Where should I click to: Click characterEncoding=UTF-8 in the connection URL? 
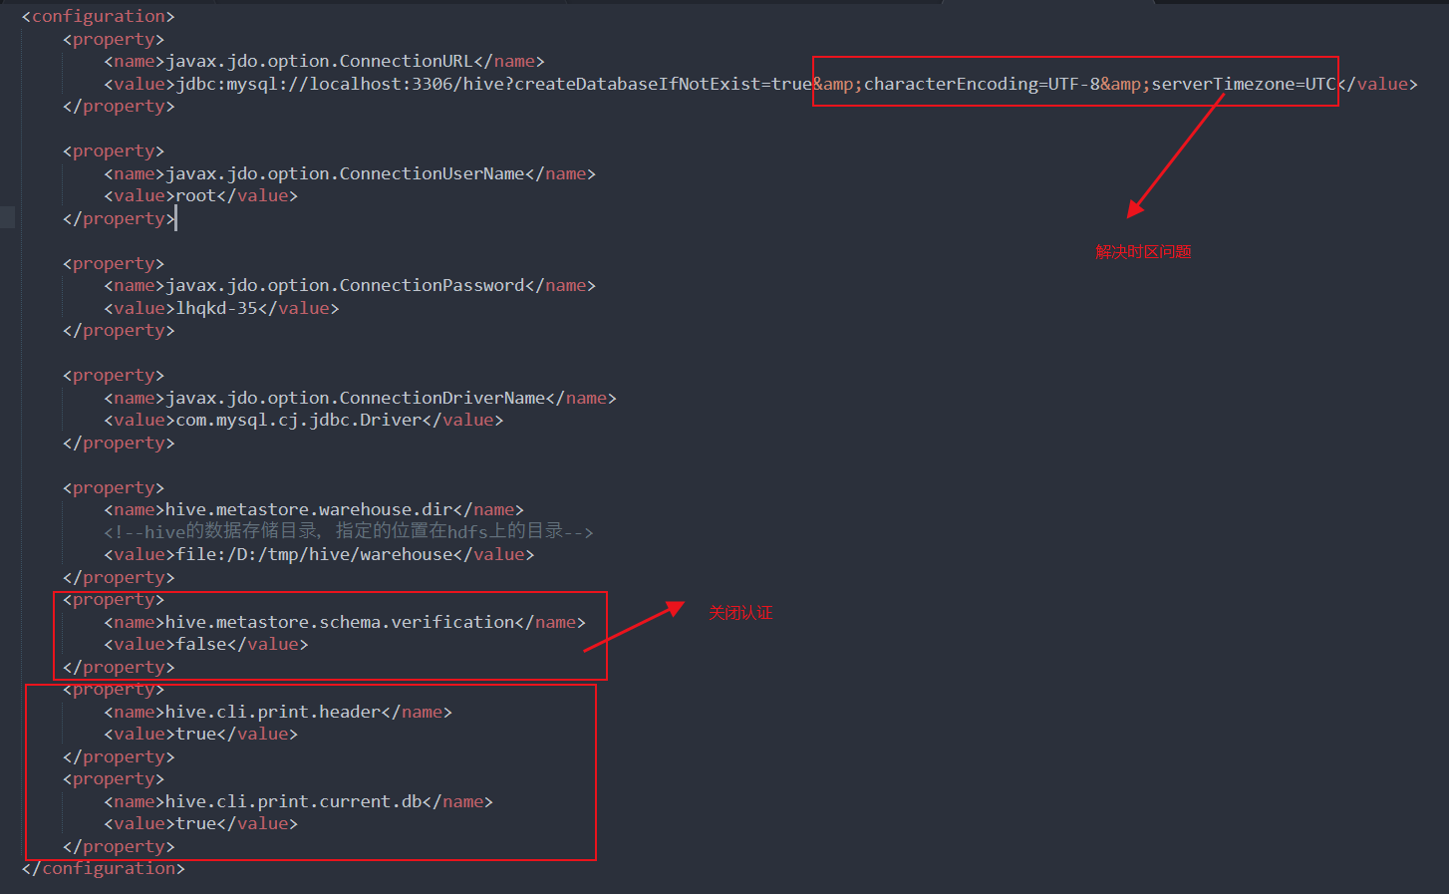[x=982, y=84]
